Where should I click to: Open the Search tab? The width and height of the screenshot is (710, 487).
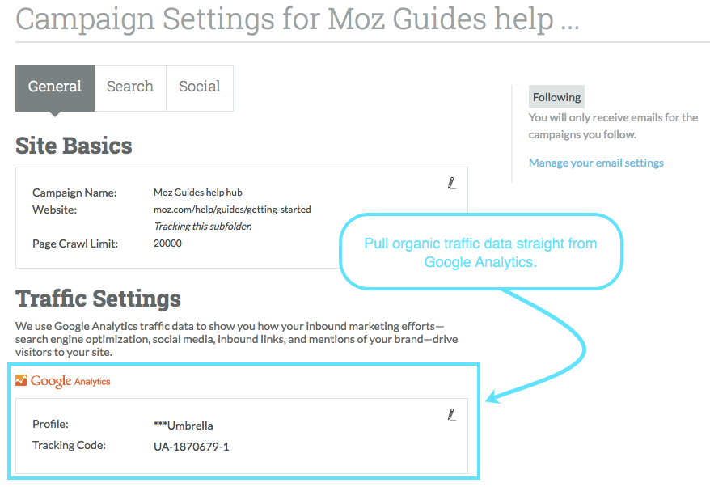[130, 87]
